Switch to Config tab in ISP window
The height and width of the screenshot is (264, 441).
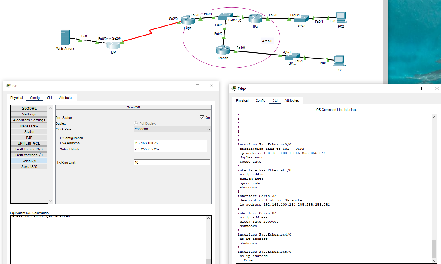coord(35,98)
